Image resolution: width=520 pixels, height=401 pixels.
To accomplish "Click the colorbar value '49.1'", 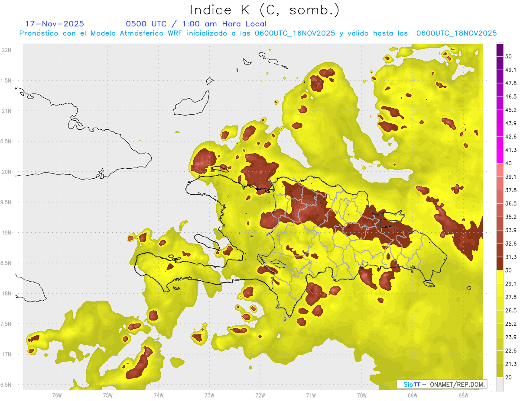I will click(511, 70).
